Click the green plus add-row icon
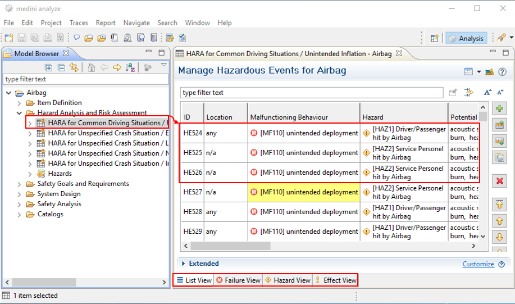 tap(499, 108)
